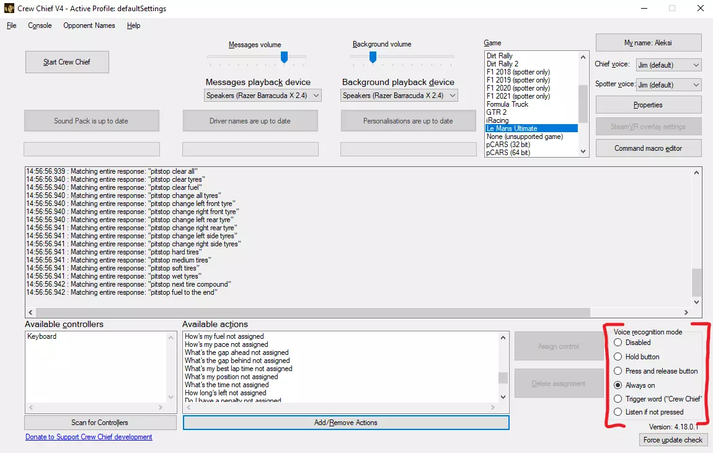Screen dimensions: 713x453
Task: Click Scan for Controllers
Action: coord(100,423)
